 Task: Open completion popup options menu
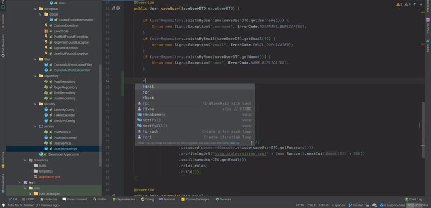click(251, 143)
